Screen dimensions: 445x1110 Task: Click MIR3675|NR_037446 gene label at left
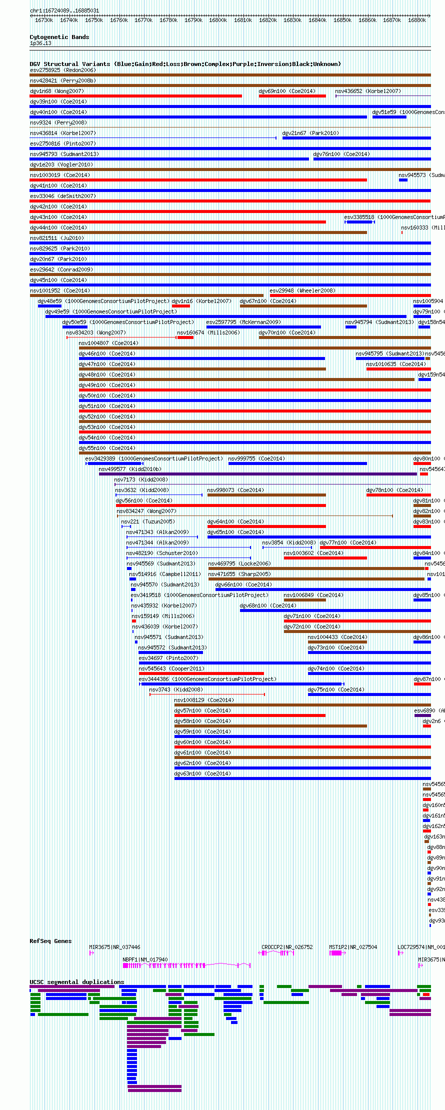pos(114,947)
